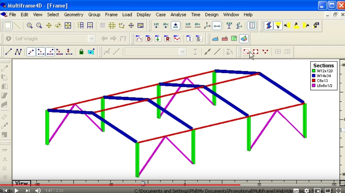Open the Analyse menu
Viewport: 345px width, 193px height.
pyautogui.click(x=178, y=15)
